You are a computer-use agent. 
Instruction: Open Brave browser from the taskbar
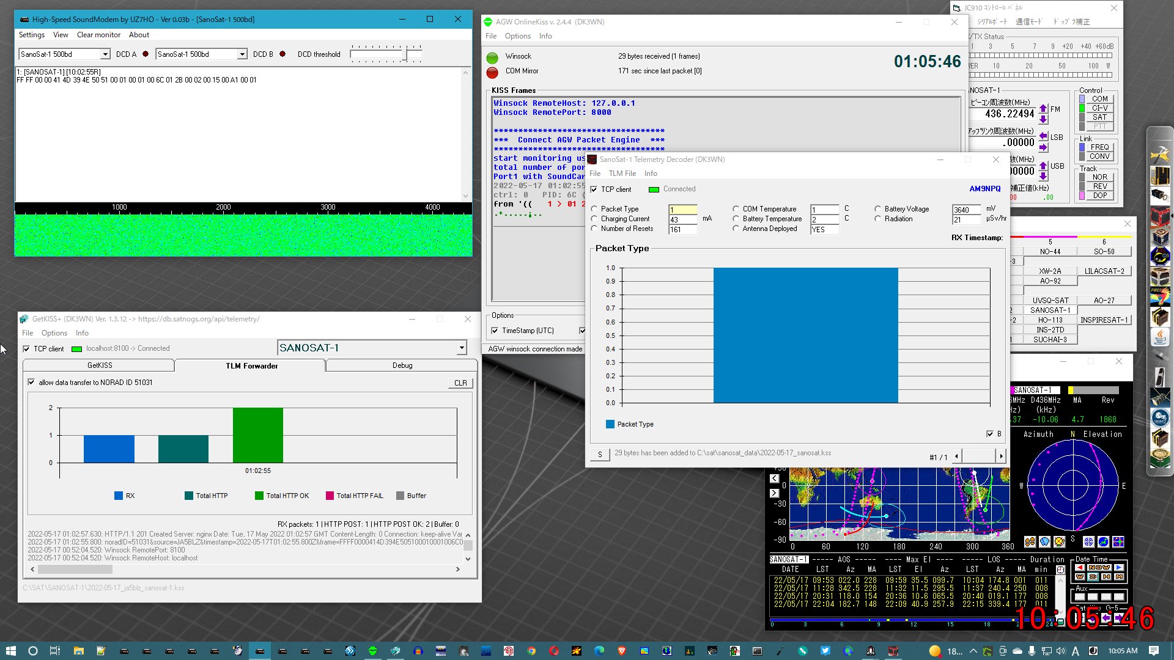tap(622, 651)
